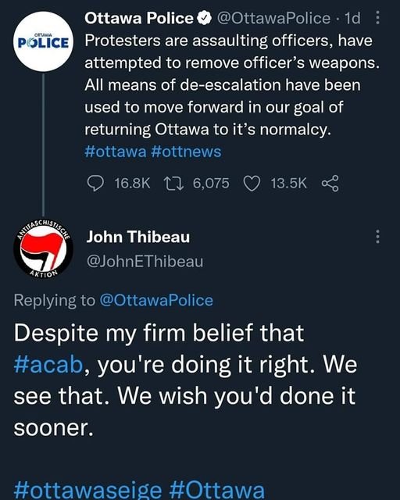The width and height of the screenshot is (400, 500).
Task: Open the Ottawa Police profile avatar
Action: coord(44,41)
